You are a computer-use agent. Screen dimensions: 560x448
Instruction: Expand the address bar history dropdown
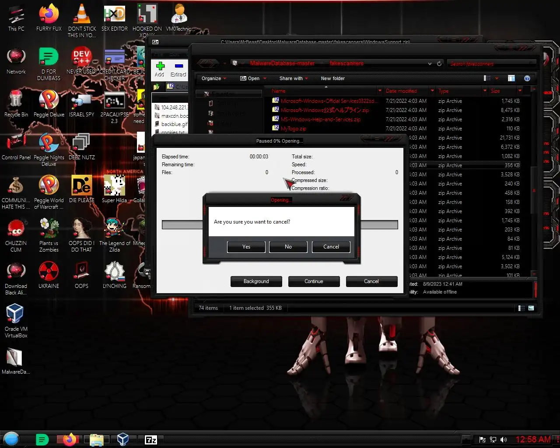click(430, 63)
